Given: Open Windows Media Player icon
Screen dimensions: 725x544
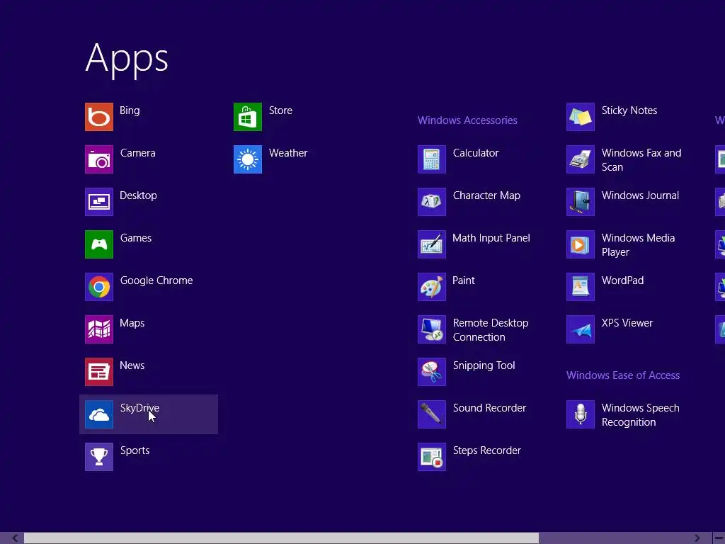Looking at the screenshot, I should click(581, 244).
